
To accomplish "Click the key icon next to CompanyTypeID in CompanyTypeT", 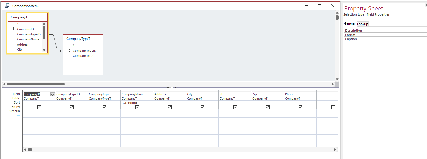I will tap(69, 50).
